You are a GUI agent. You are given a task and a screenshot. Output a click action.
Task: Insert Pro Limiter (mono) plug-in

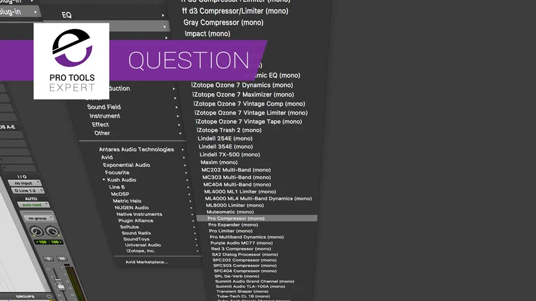[231, 231]
